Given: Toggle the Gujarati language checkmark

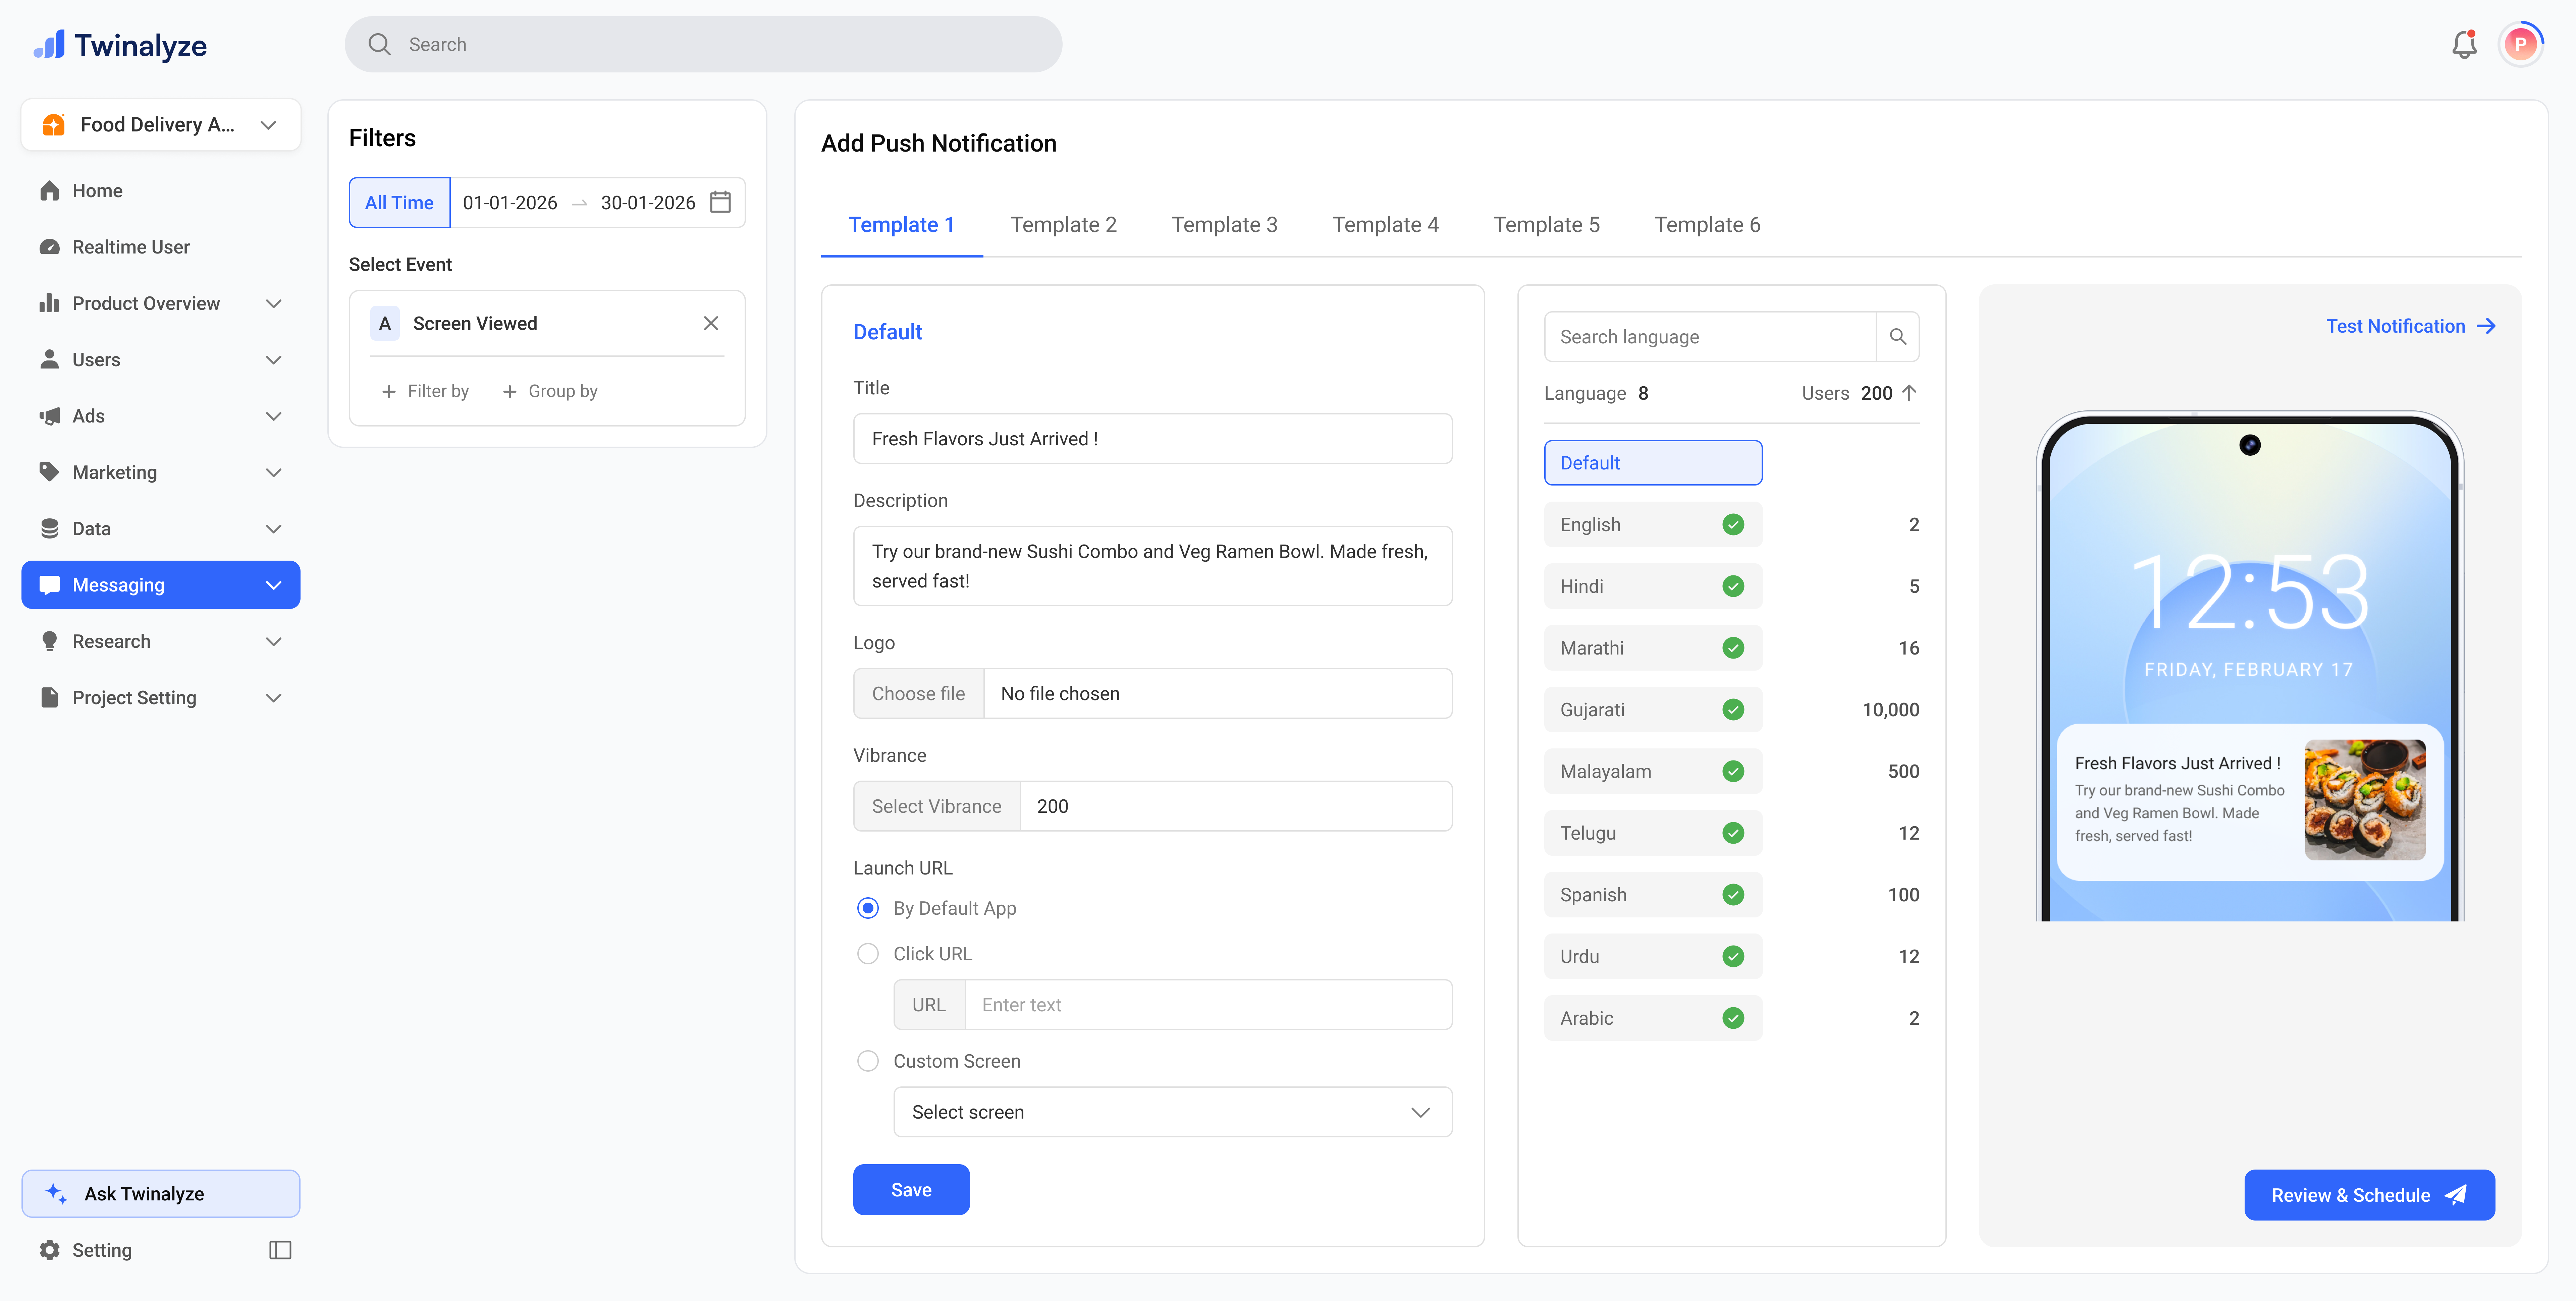Looking at the screenshot, I should tap(1733, 710).
